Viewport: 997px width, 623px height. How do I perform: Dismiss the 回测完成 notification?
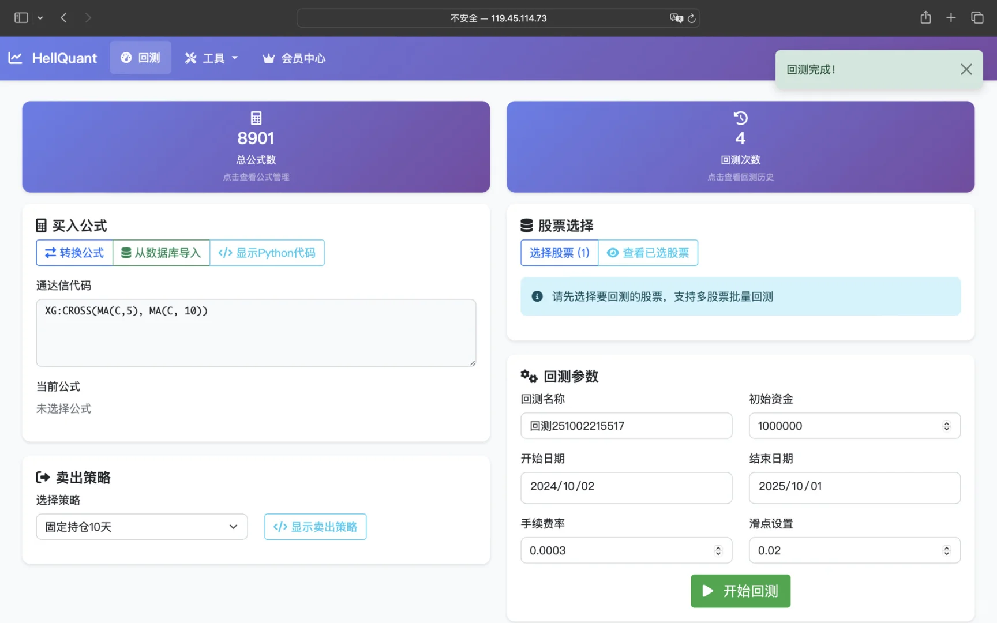966,69
